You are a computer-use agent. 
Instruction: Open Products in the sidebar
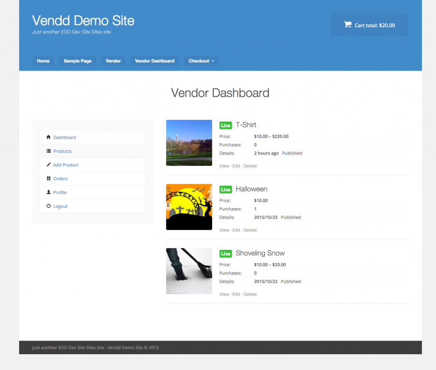point(92,151)
